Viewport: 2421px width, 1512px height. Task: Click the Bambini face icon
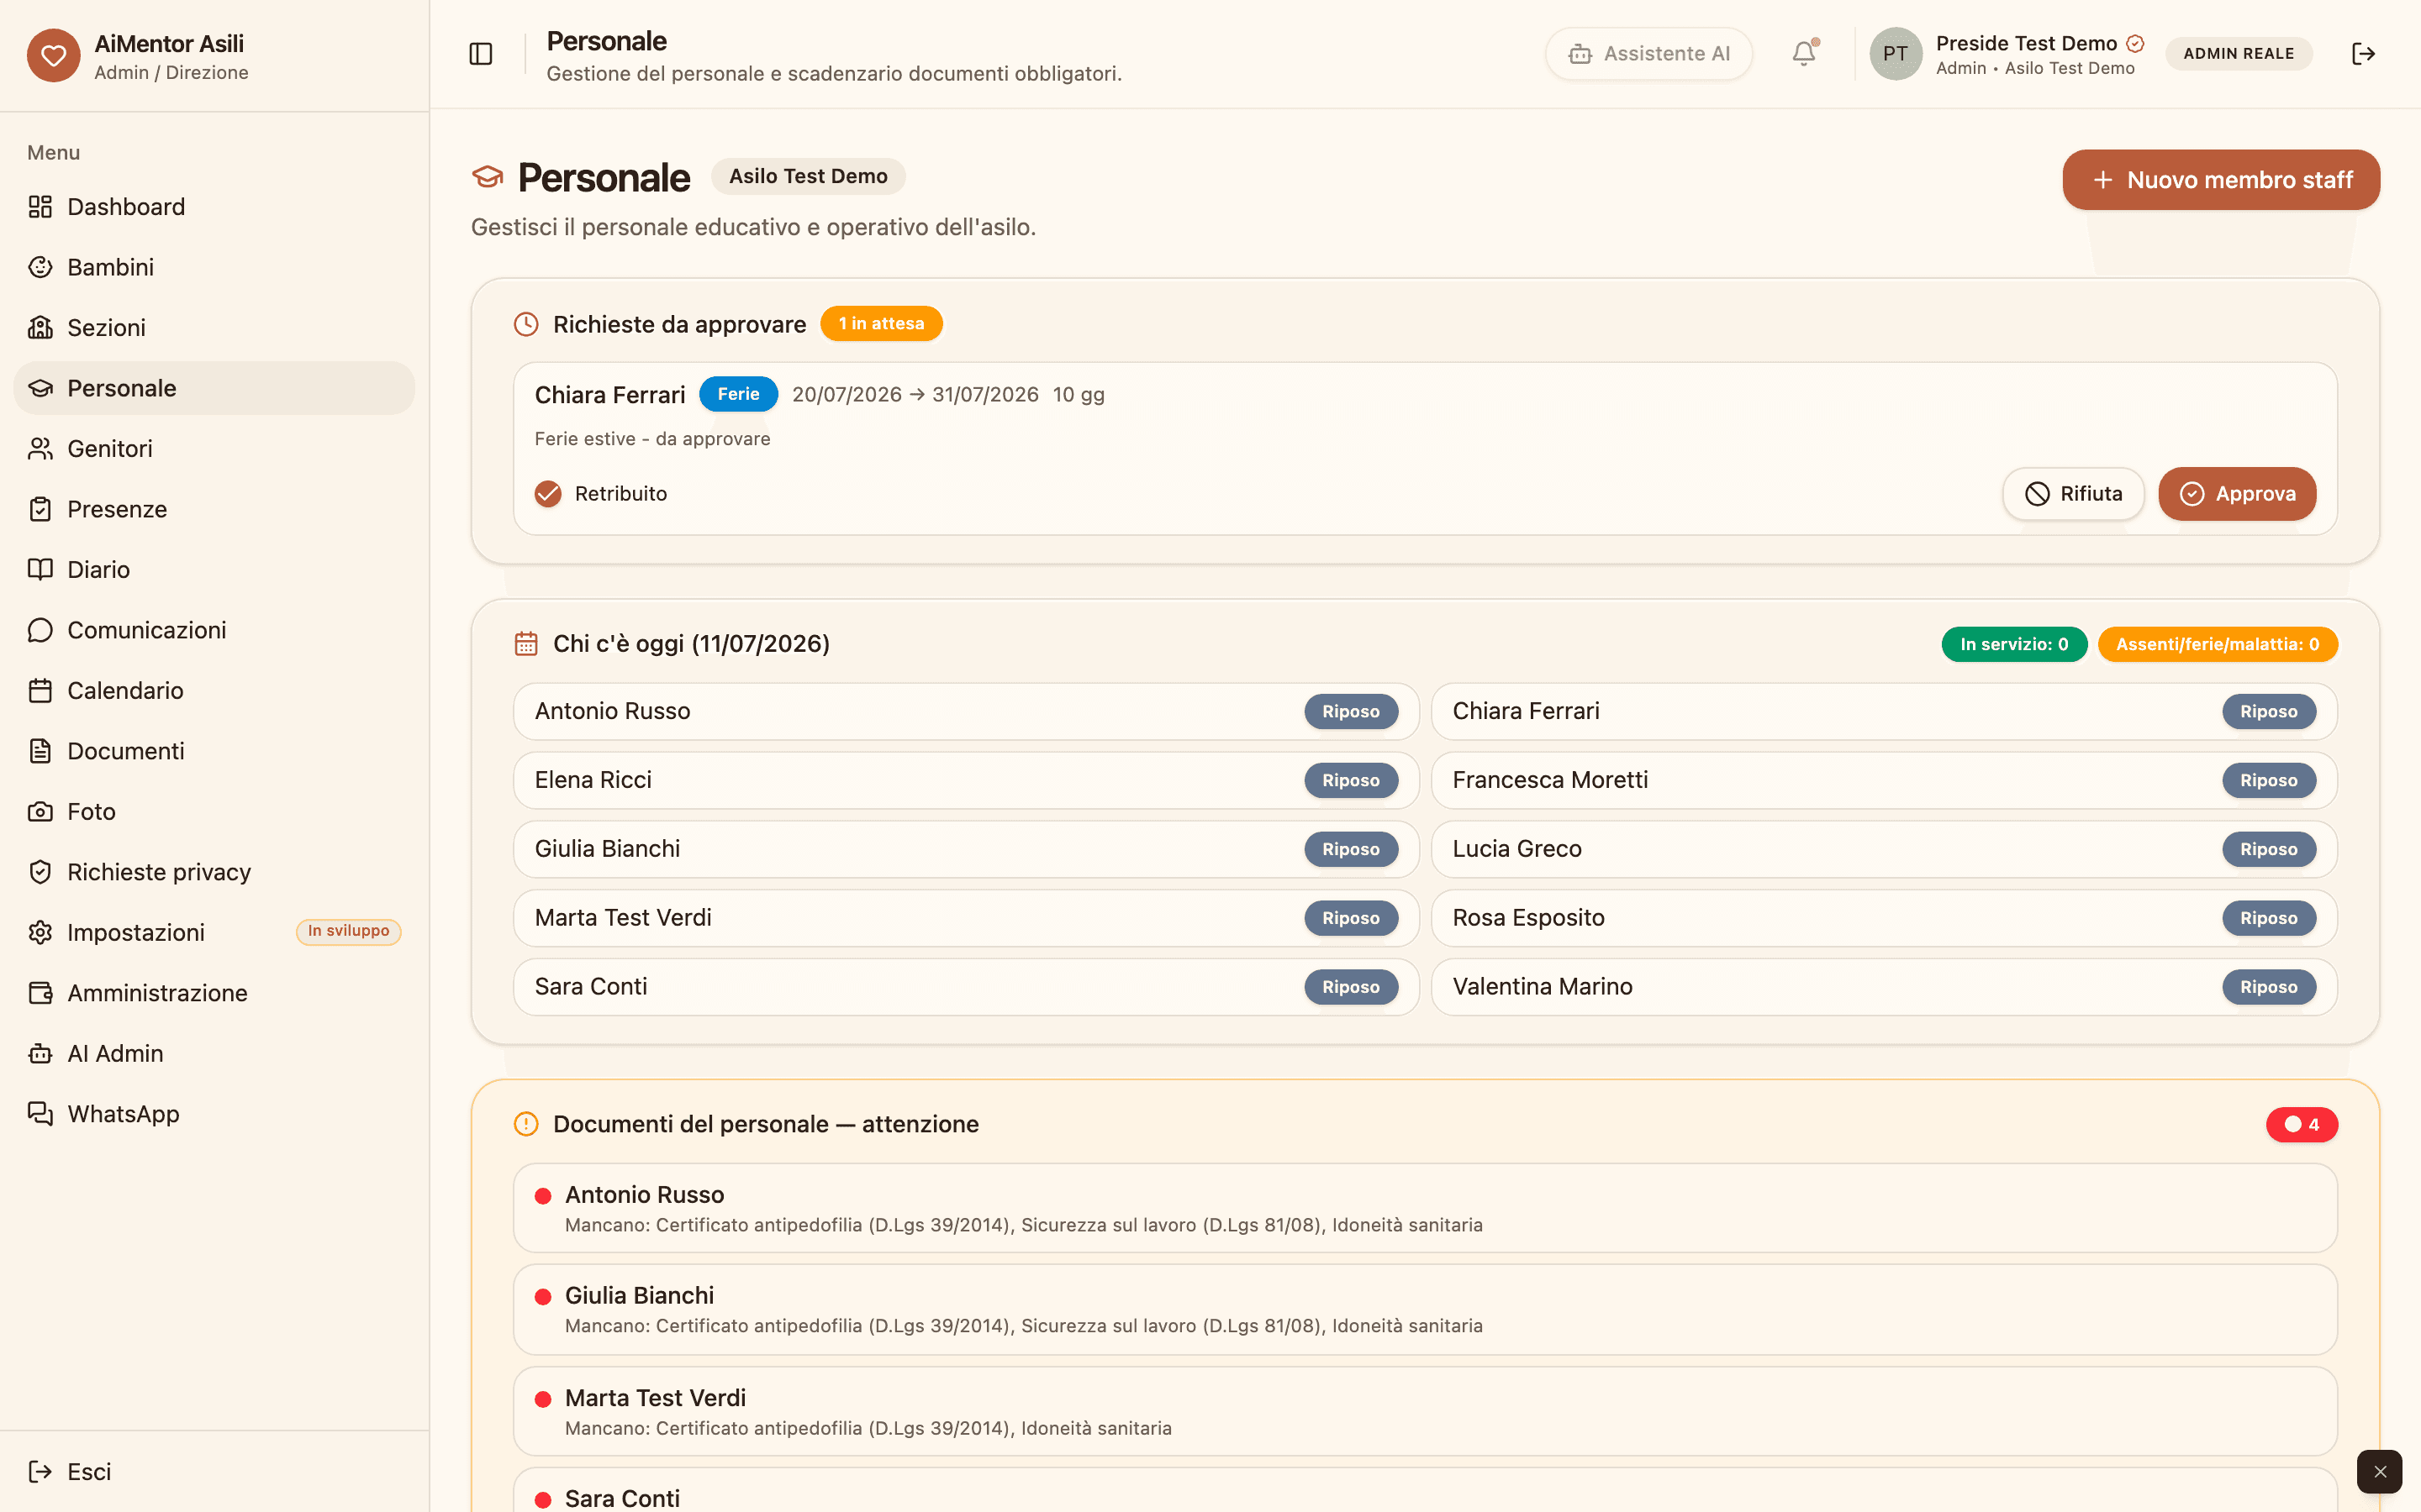pyautogui.click(x=40, y=267)
